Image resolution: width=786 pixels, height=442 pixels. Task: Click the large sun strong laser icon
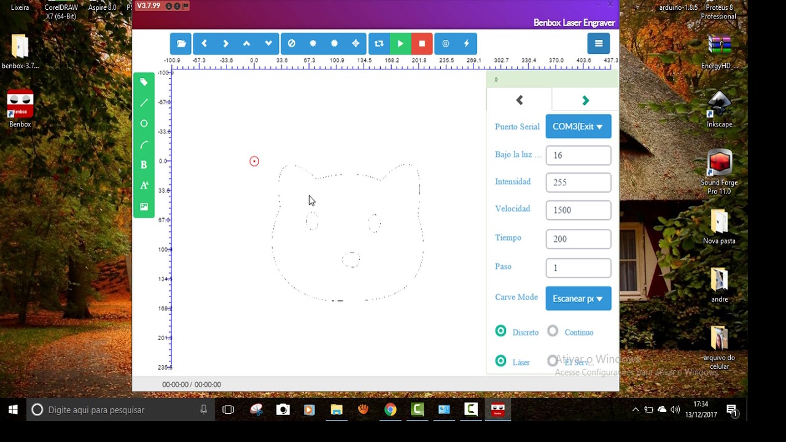pyautogui.click(x=334, y=44)
